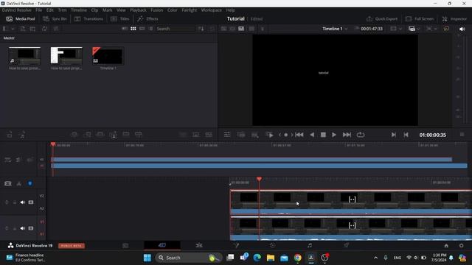This screenshot has height=265, width=472.
Task: Open the Transitions panel
Action: (88, 18)
